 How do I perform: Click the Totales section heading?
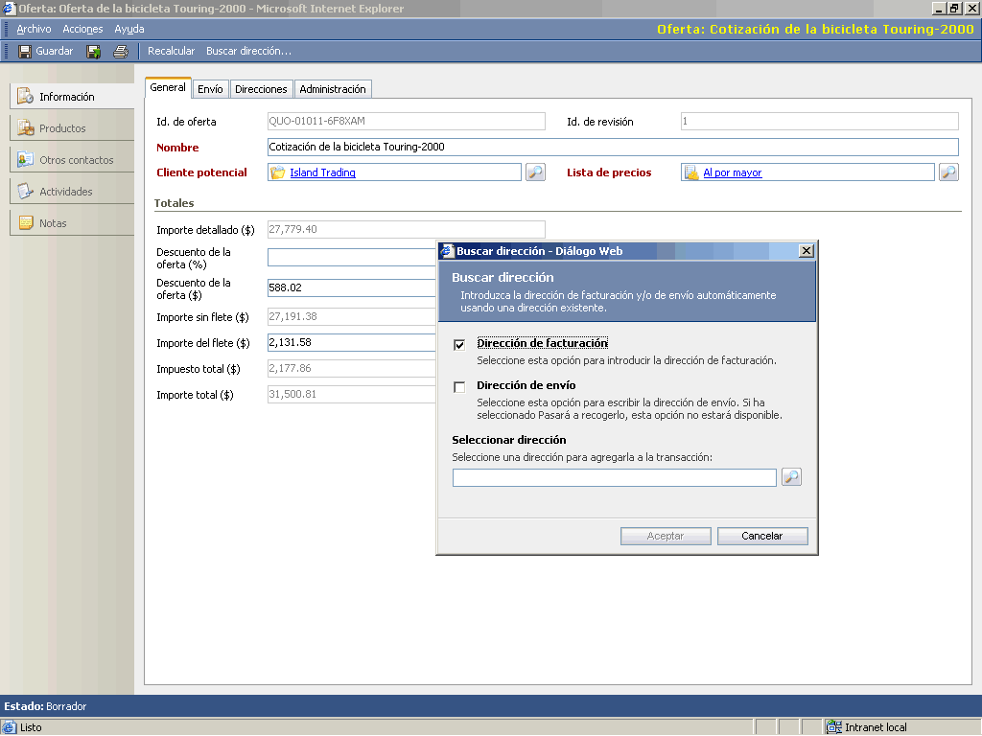(x=175, y=203)
